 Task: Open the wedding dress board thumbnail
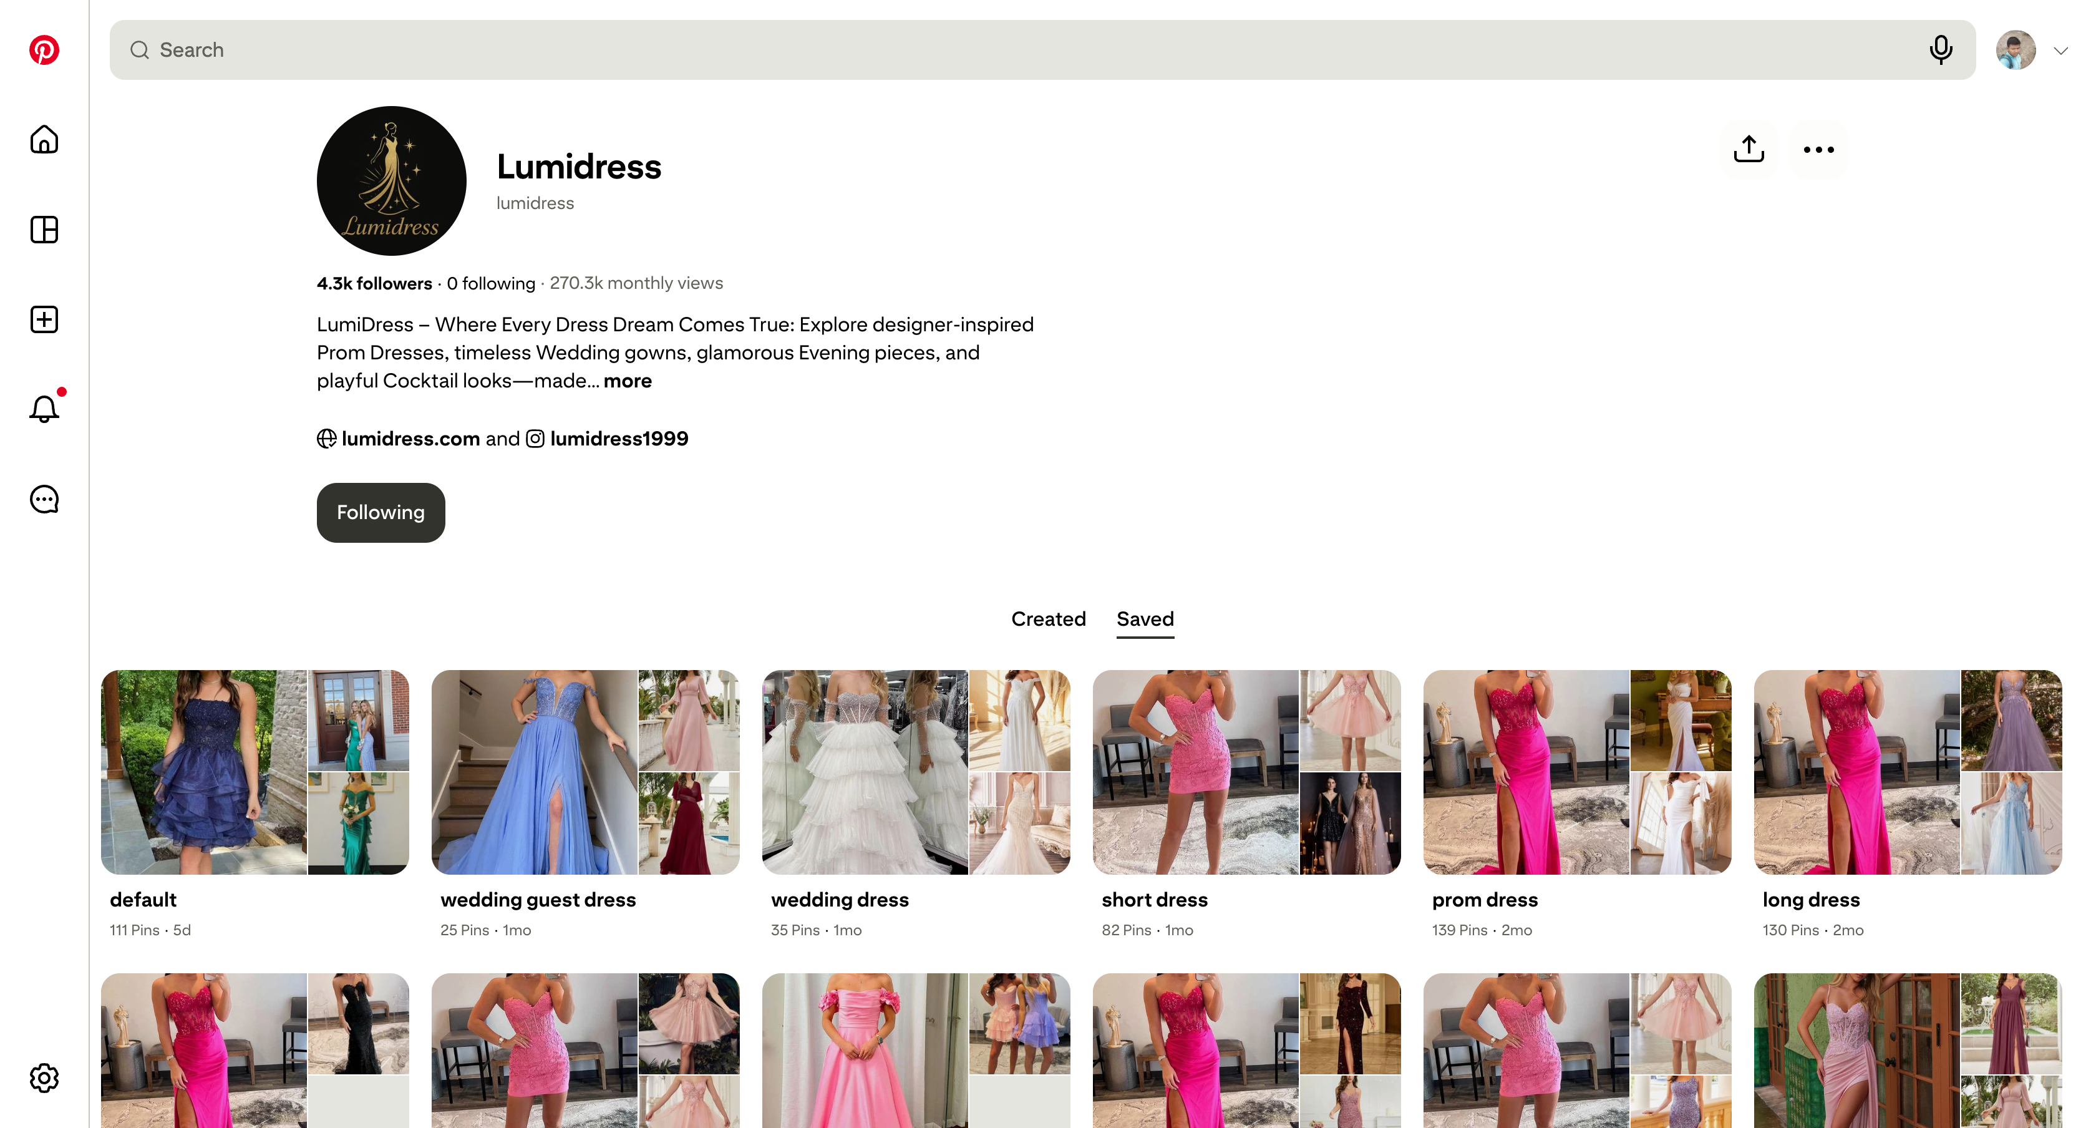[x=915, y=772]
